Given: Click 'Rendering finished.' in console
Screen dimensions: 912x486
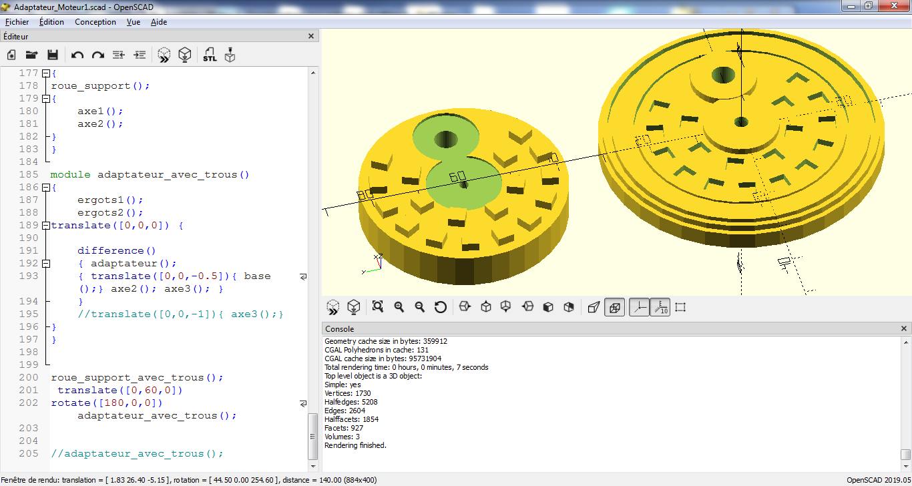Looking at the screenshot, I should [356, 445].
